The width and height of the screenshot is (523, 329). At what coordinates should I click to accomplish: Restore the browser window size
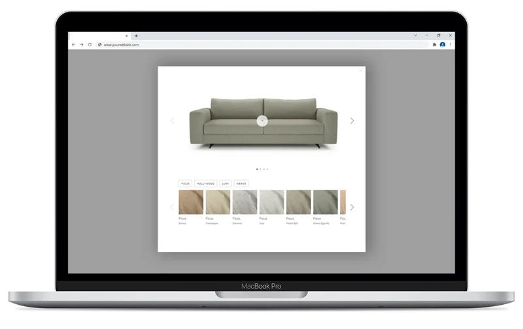pyautogui.click(x=439, y=35)
